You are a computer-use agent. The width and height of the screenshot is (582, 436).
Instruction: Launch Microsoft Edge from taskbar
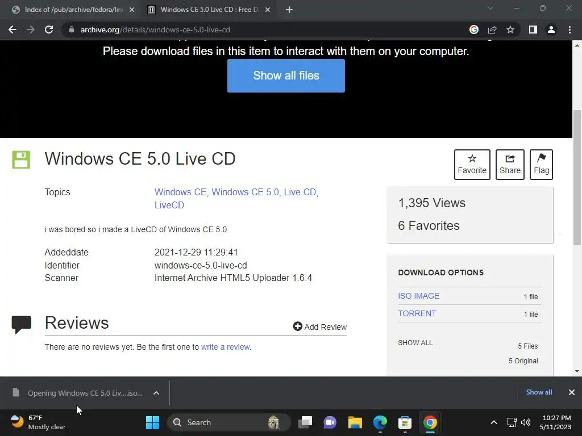pyautogui.click(x=380, y=422)
